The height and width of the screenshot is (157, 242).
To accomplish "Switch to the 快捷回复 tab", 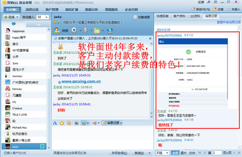I will click(163, 16).
